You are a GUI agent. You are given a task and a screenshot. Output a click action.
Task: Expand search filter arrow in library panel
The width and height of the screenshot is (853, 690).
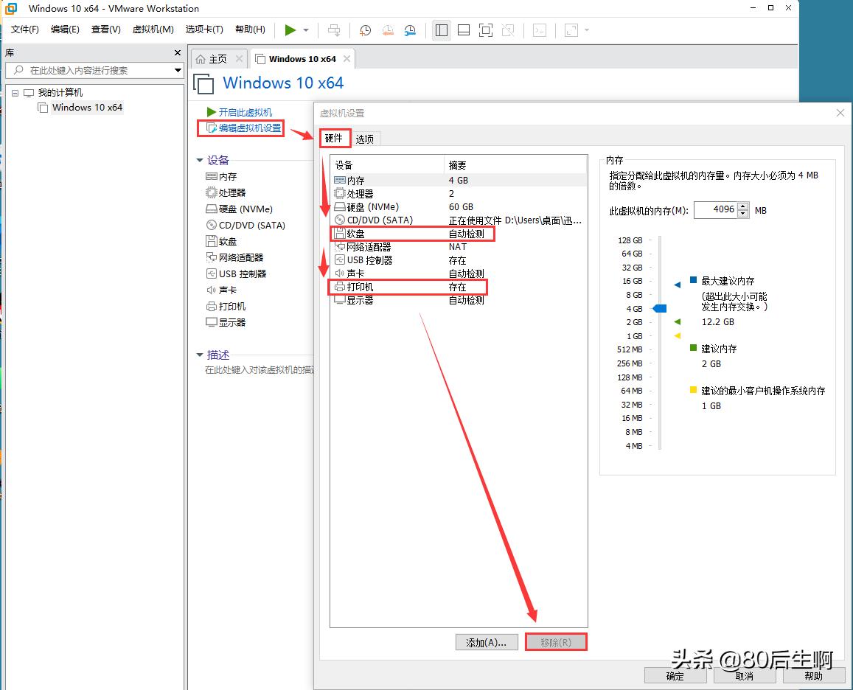pyautogui.click(x=177, y=70)
